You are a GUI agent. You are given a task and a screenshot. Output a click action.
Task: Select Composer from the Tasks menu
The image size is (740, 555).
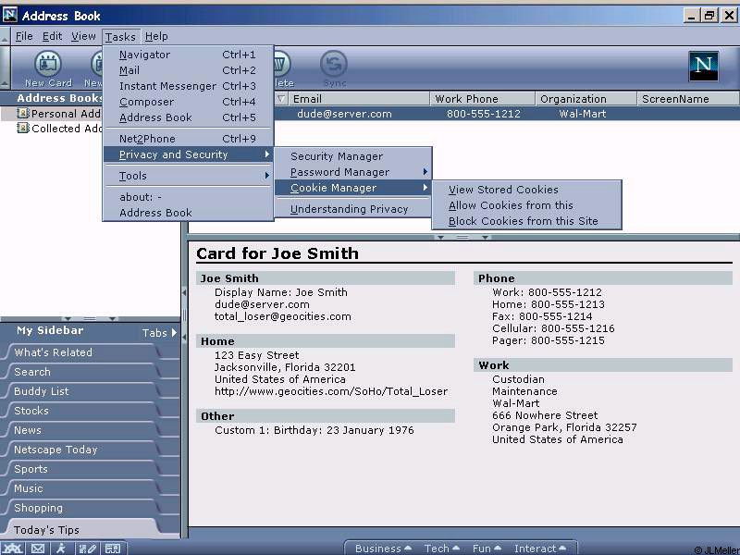click(188, 102)
